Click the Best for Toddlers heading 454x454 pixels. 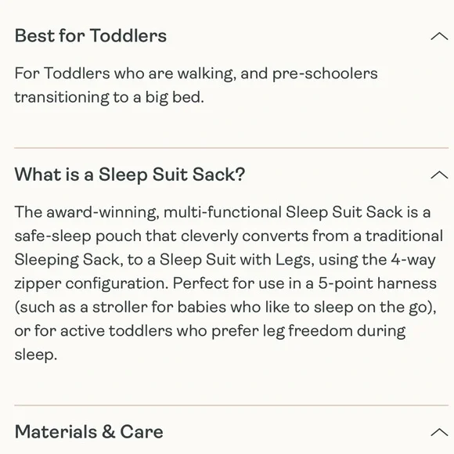click(91, 36)
